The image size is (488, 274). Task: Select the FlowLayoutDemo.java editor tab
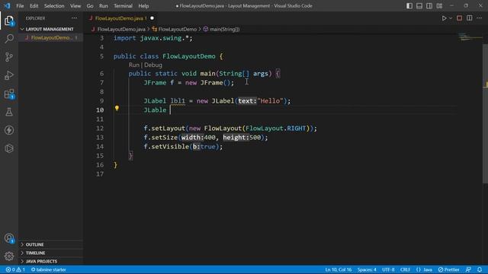(x=120, y=18)
